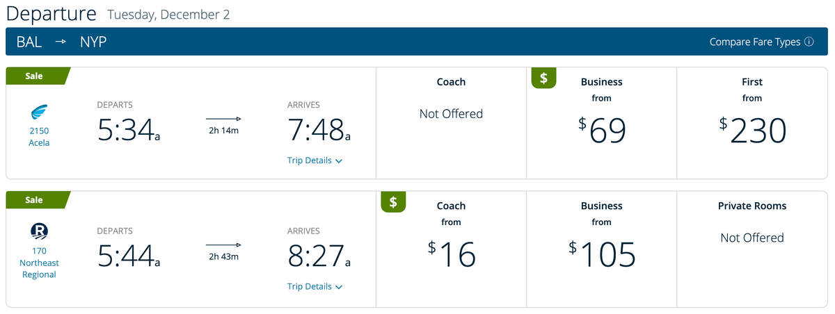Click the Sale tag on Acela 2150

(35, 76)
